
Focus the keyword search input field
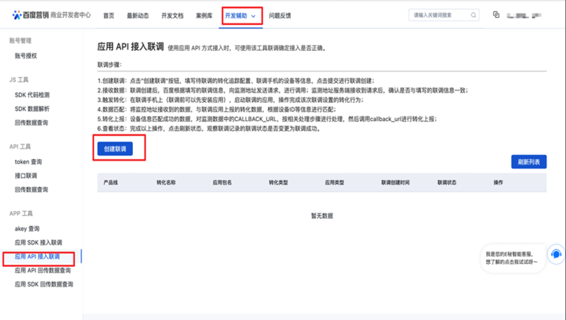point(444,15)
